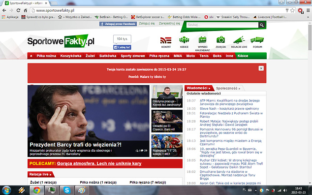Open the Zdjęcia camera icon
The image size is (312, 195).
pos(220,40)
